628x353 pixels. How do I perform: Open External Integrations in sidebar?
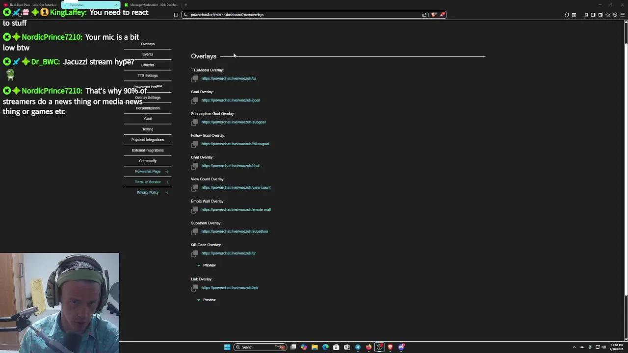click(x=148, y=151)
